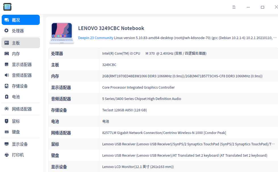Screen dimensions: 278x172
Task: Open the 音频适配器 audio adapter speaker icon
Action: [7, 75]
